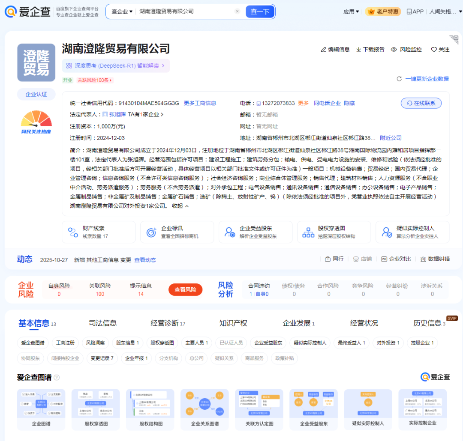Open 更多工商信息 link
This screenshot has width=463, height=441.
click(x=200, y=103)
